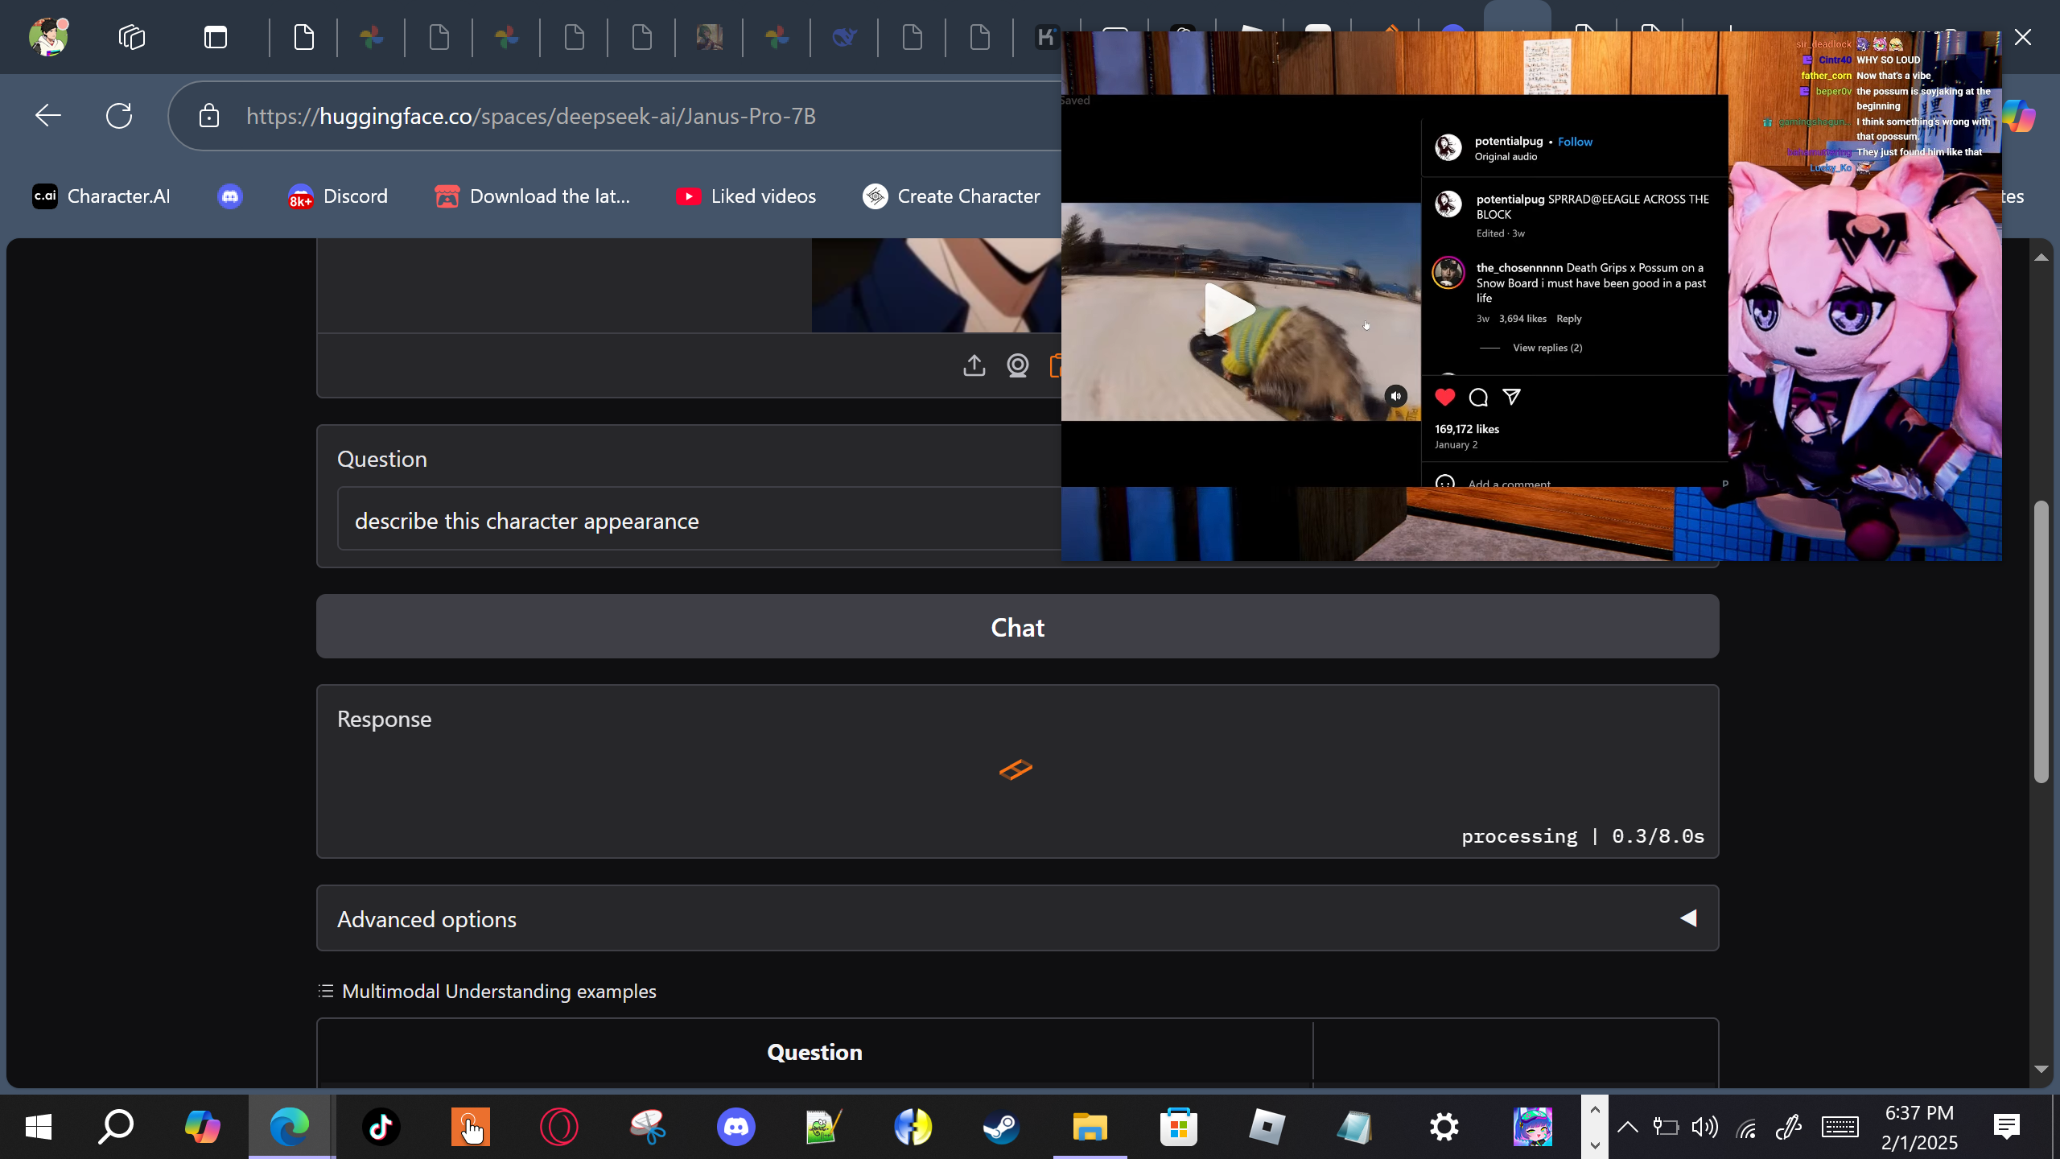Play the possum snowboard video
Image resolution: width=2060 pixels, height=1159 pixels.
(x=1229, y=310)
